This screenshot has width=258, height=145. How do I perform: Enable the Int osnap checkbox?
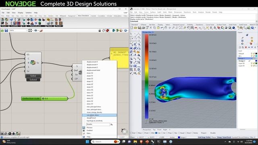pos(162,133)
